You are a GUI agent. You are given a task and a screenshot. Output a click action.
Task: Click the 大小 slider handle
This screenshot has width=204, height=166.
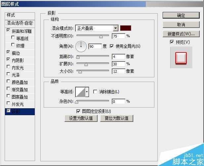[80, 72]
